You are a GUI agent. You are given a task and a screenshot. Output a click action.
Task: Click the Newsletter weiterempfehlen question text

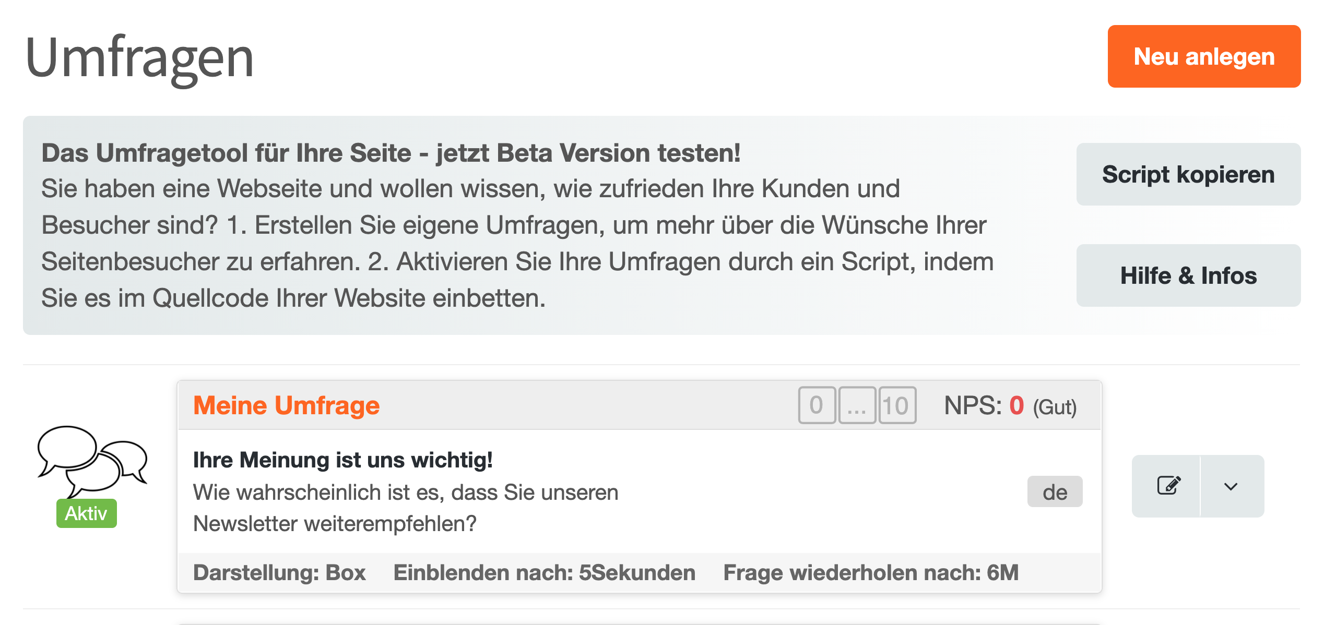click(405, 508)
